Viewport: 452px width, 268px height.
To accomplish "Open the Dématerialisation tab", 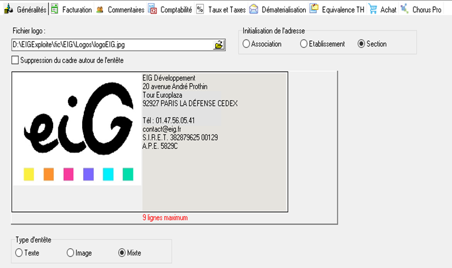I will [277, 10].
